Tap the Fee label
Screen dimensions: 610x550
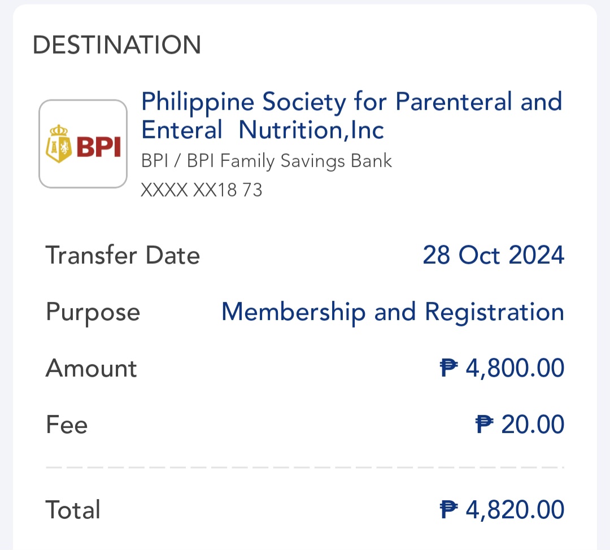click(67, 425)
